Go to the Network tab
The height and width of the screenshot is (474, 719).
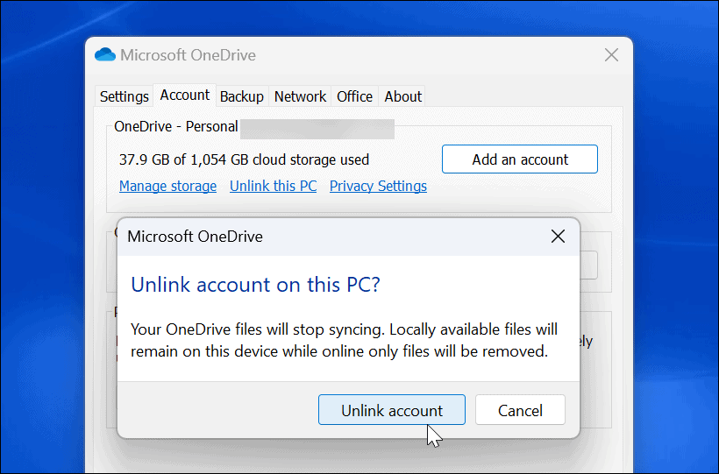tap(300, 96)
